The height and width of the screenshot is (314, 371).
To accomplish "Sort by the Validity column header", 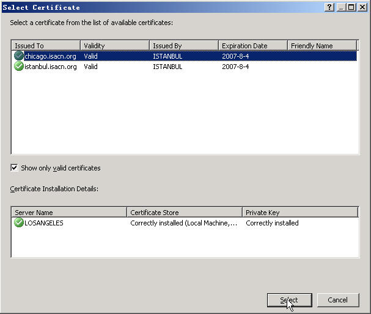I will (x=114, y=46).
